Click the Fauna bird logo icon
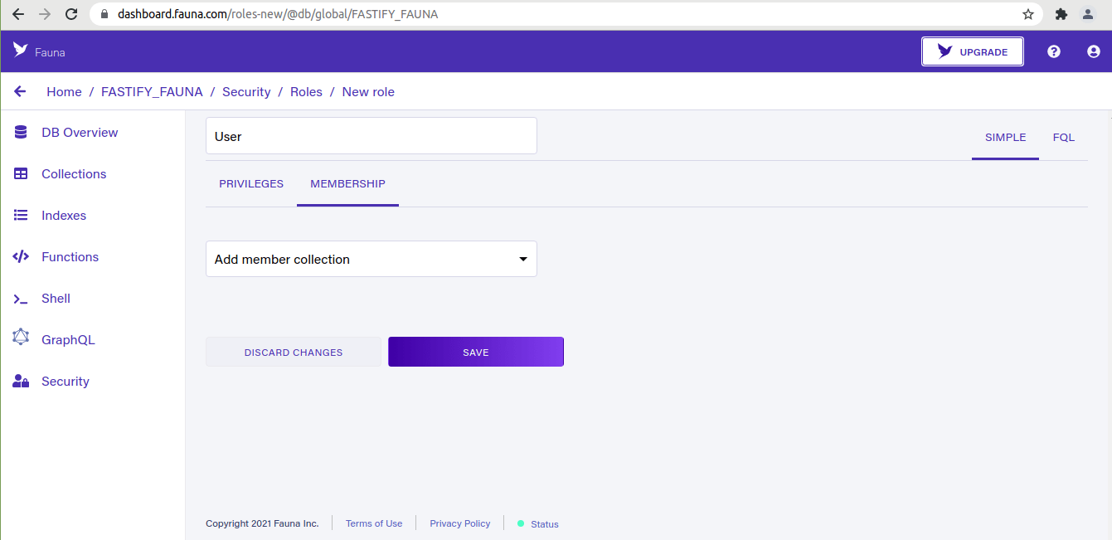Viewport: 1112px width, 540px height. pyautogui.click(x=21, y=50)
